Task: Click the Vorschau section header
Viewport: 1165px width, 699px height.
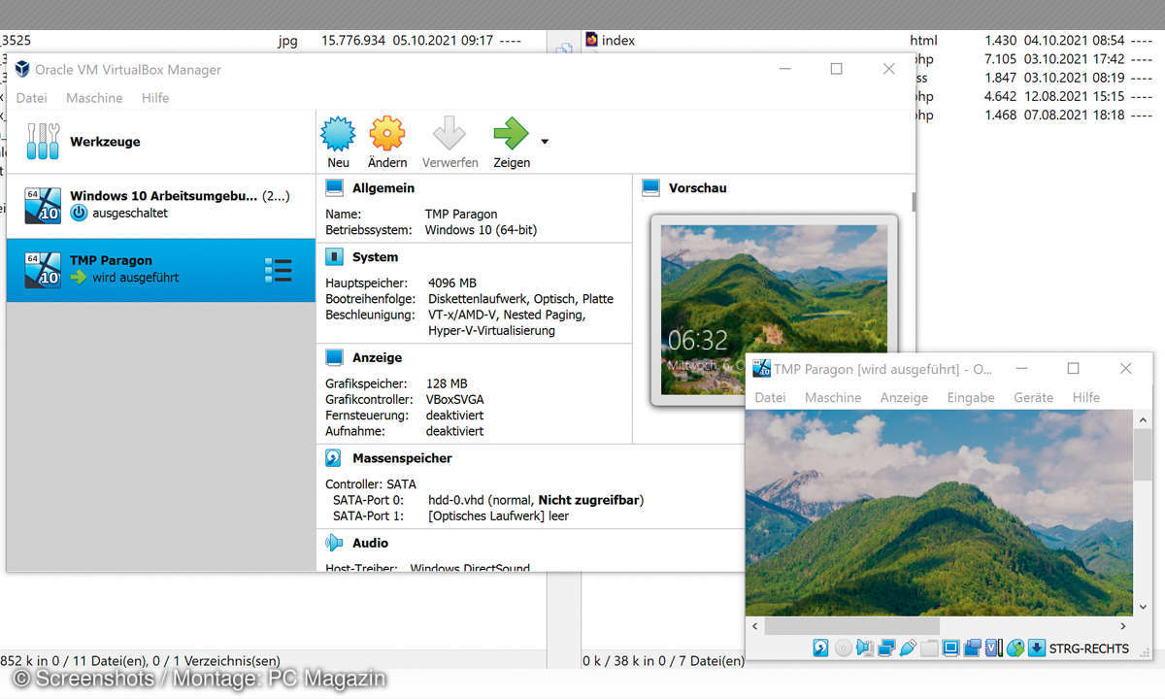Action: 697,187
